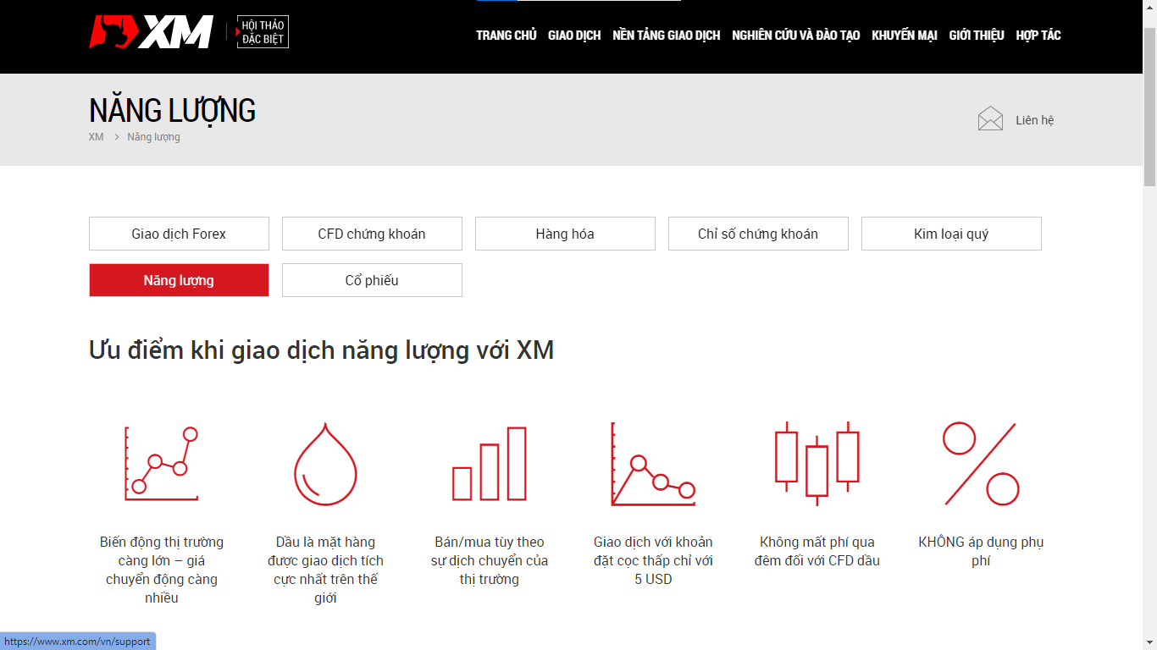Open the Giao Dịch menu

tap(574, 36)
